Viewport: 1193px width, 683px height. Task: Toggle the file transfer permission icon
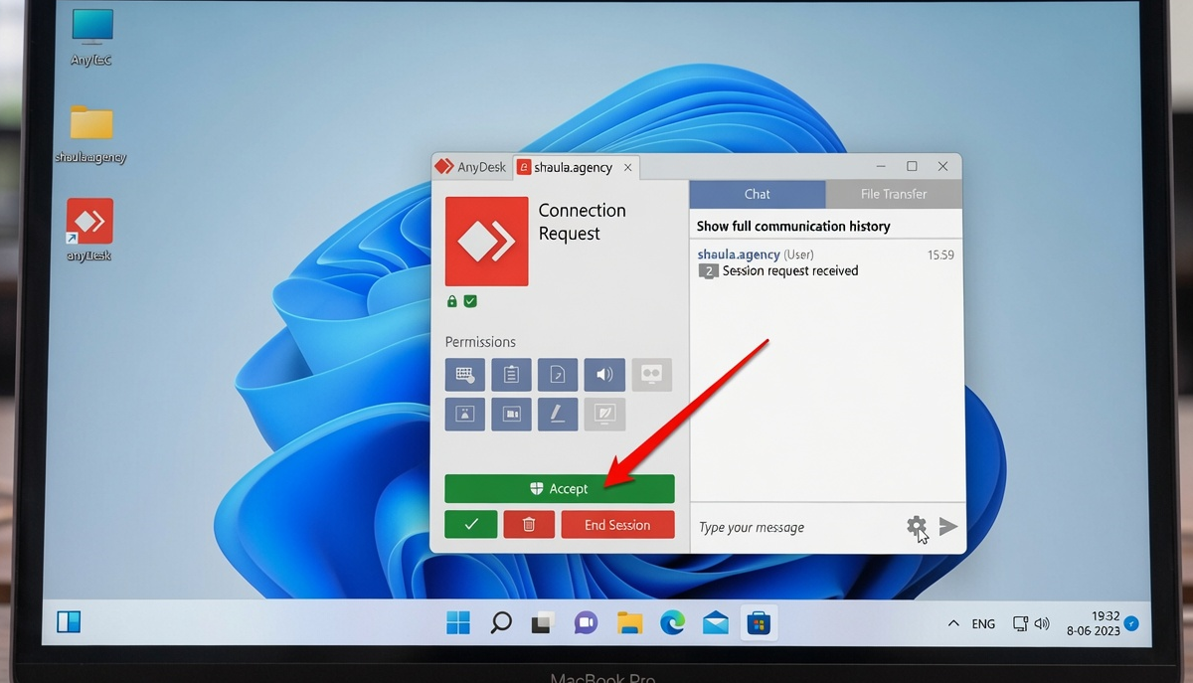pos(558,375)
